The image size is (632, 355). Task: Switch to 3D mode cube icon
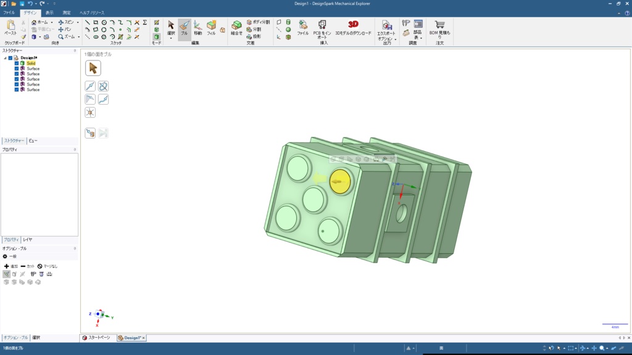(x=156, y=36)
